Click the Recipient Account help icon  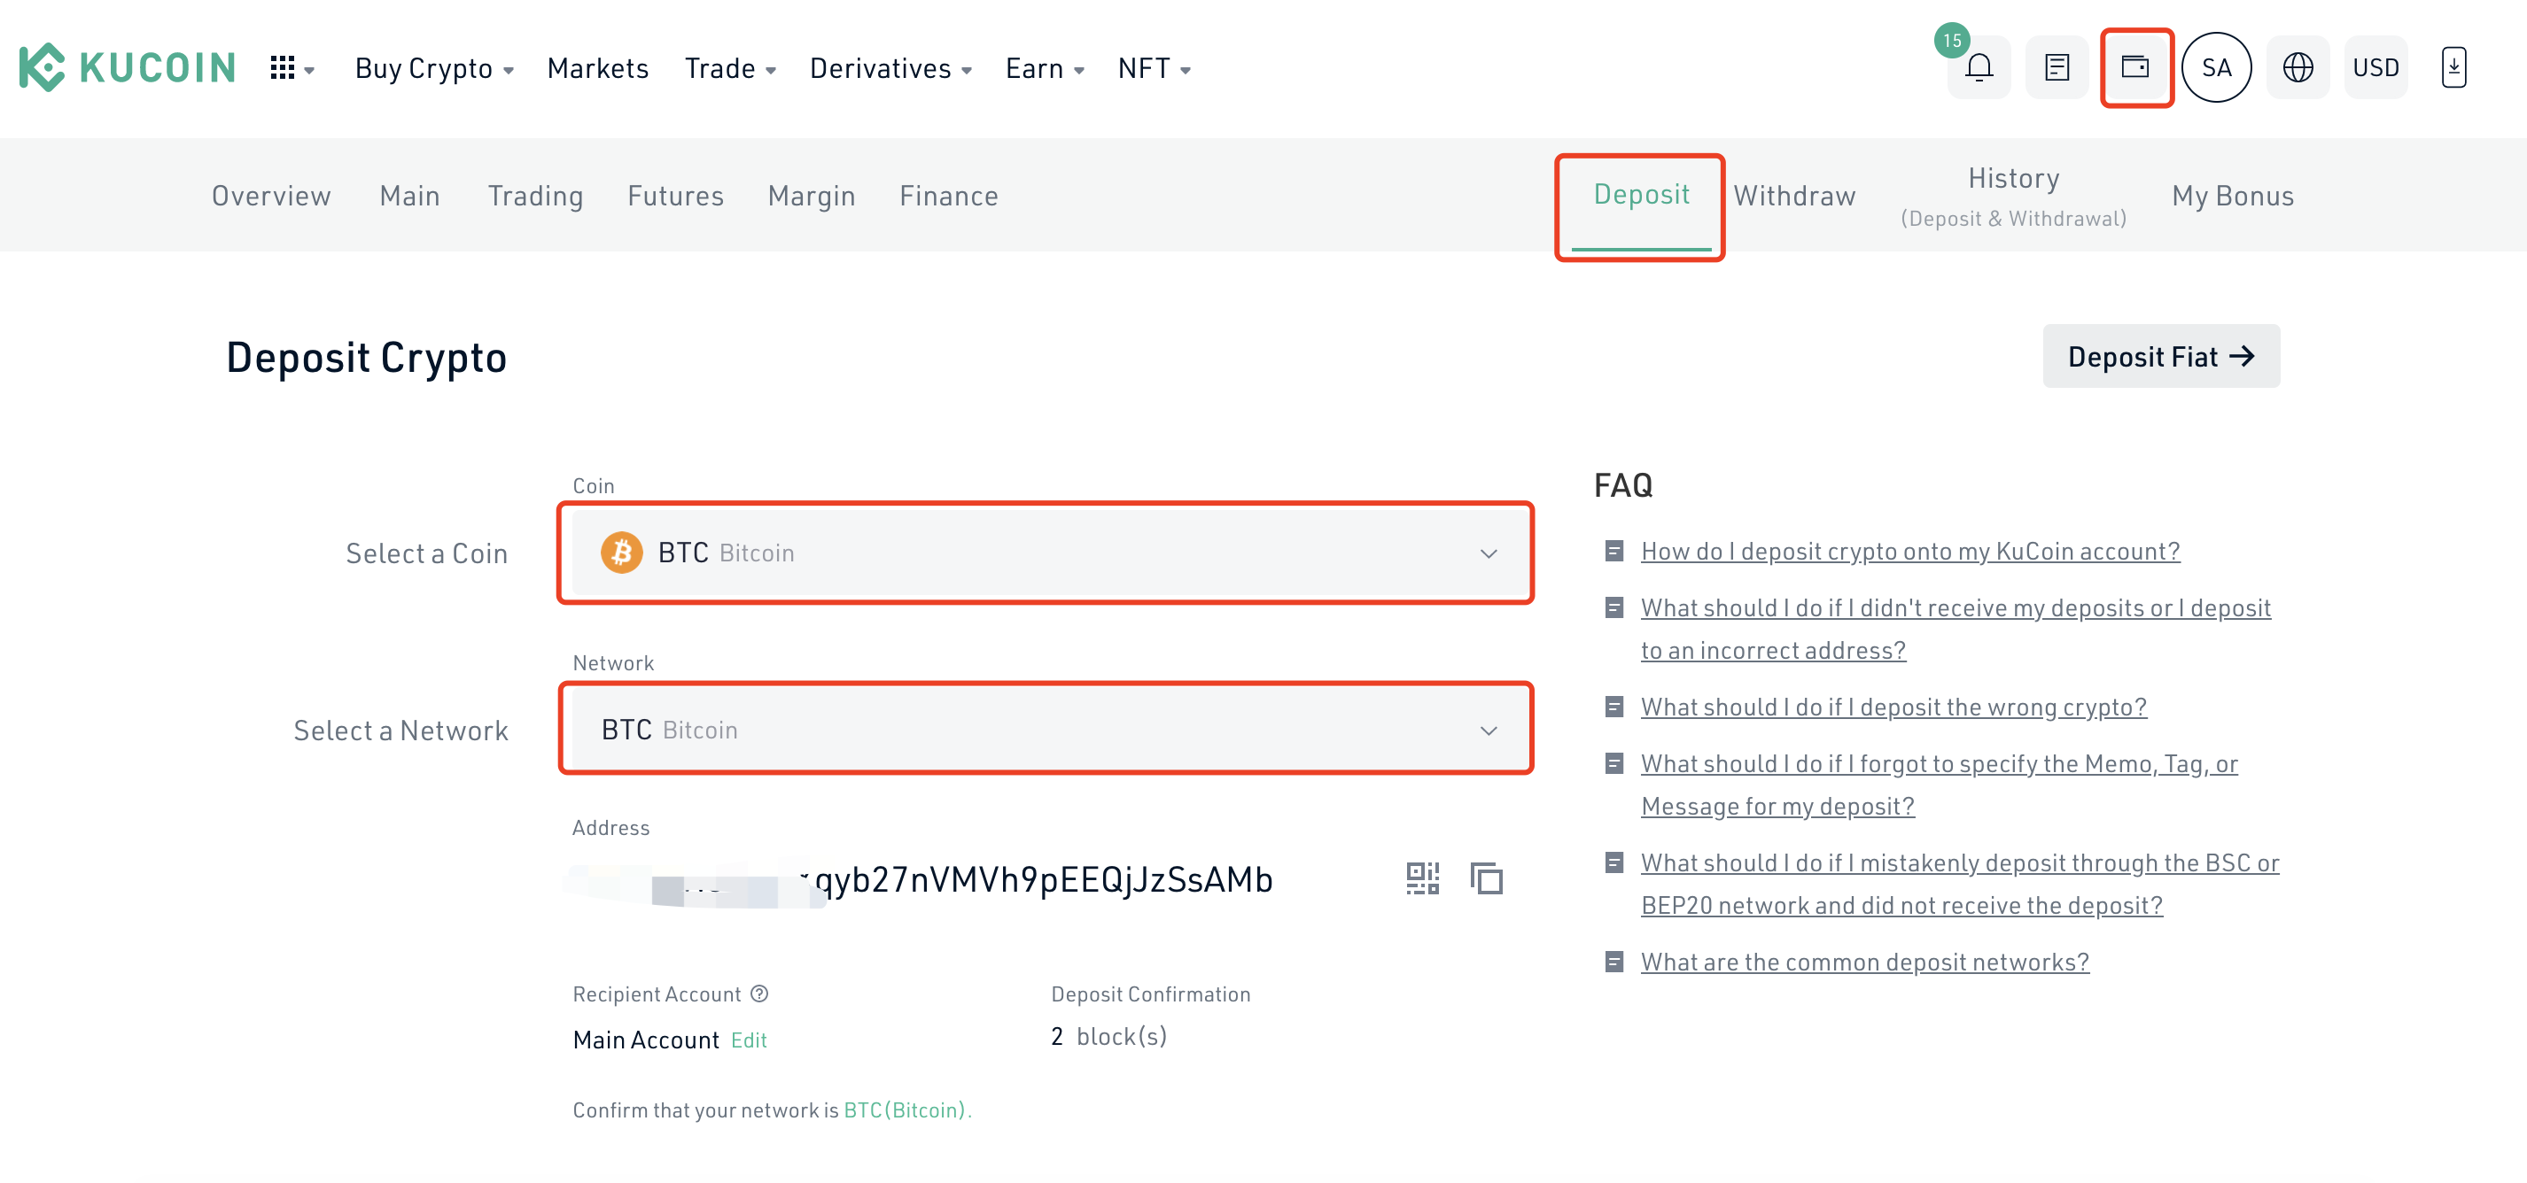click(758, 993)
